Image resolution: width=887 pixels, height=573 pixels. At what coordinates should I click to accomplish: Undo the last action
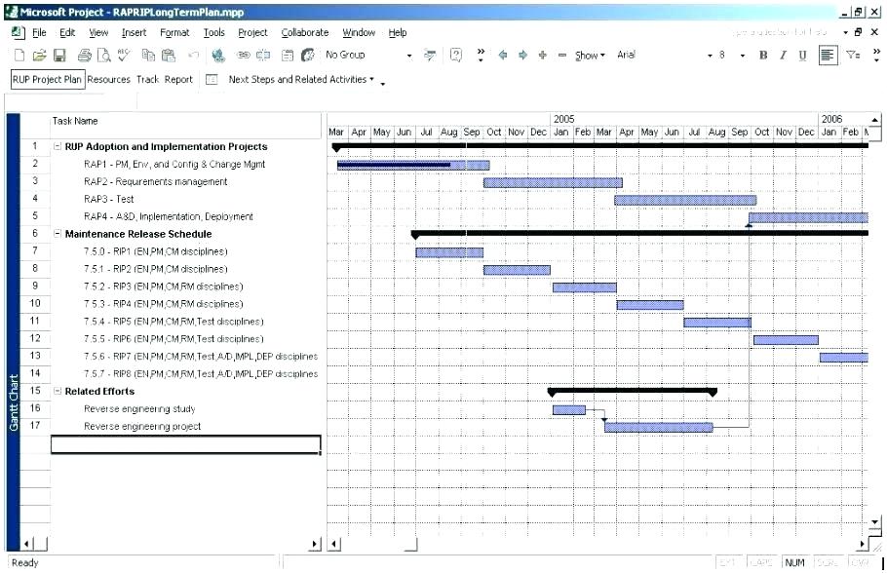coord(193,55)
